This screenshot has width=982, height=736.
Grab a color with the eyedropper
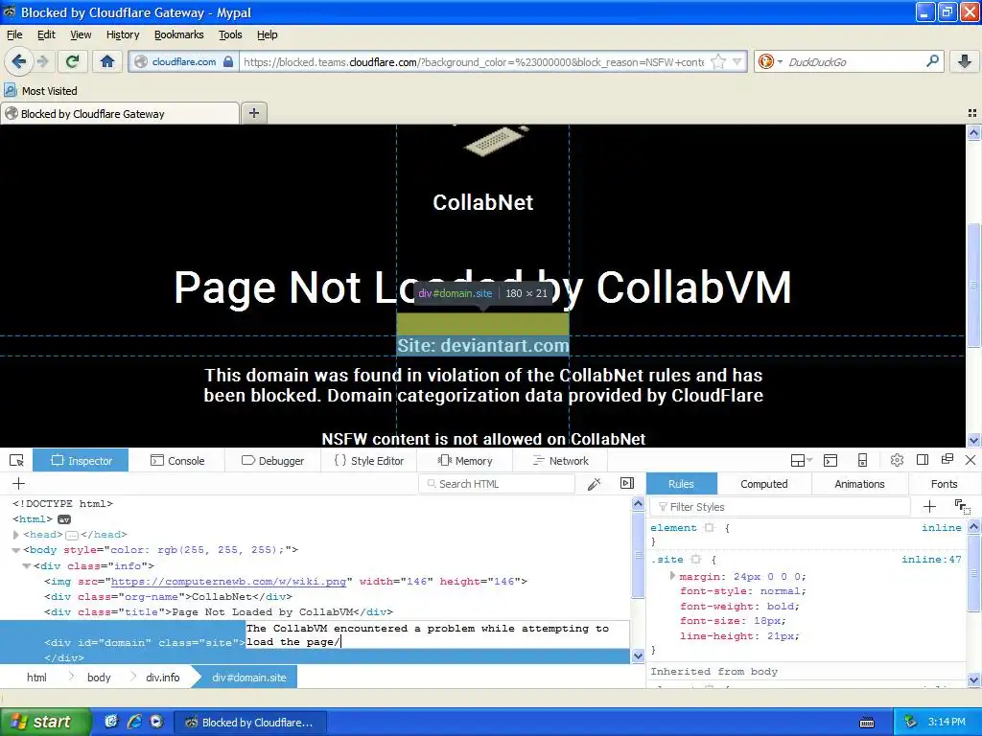tap(594, 483)
